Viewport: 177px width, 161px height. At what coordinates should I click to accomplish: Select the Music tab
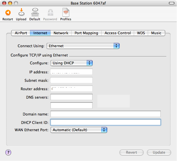coord(156,33)
